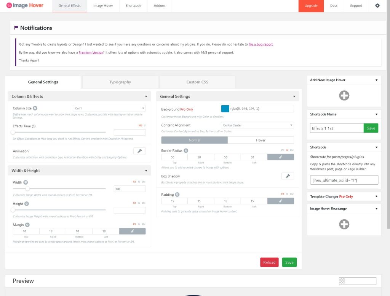Click the responsive device icon beside Column Size

(35, 108)
